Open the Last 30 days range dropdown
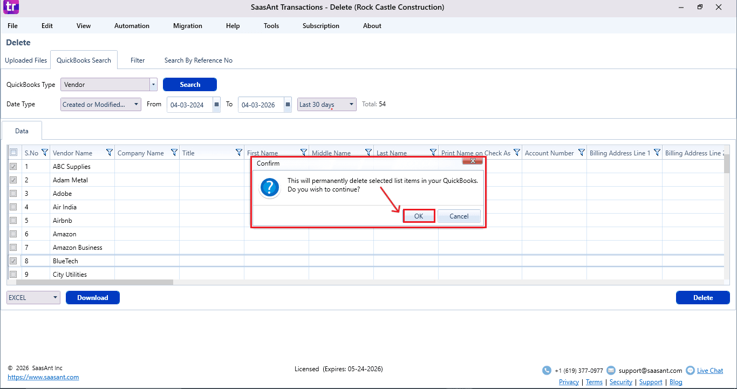Image resolution: width=737 pixels, height=389 pixels. tap(351, 105)
